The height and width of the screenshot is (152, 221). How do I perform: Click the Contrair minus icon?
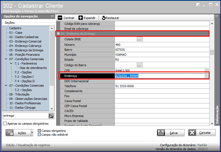click(x=60, y=18)
